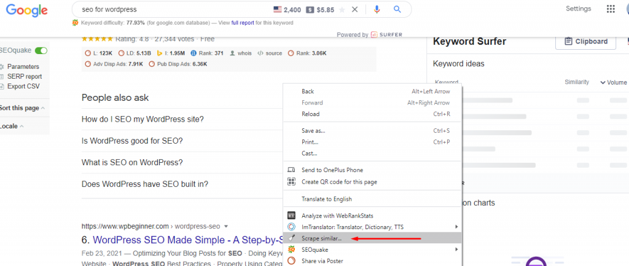Choose Back in context menu
Screen dimensions: 629x266
[373, 92]
